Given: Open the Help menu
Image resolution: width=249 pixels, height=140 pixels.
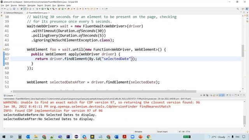Looking at the screenshot, I should pos(68,5).
